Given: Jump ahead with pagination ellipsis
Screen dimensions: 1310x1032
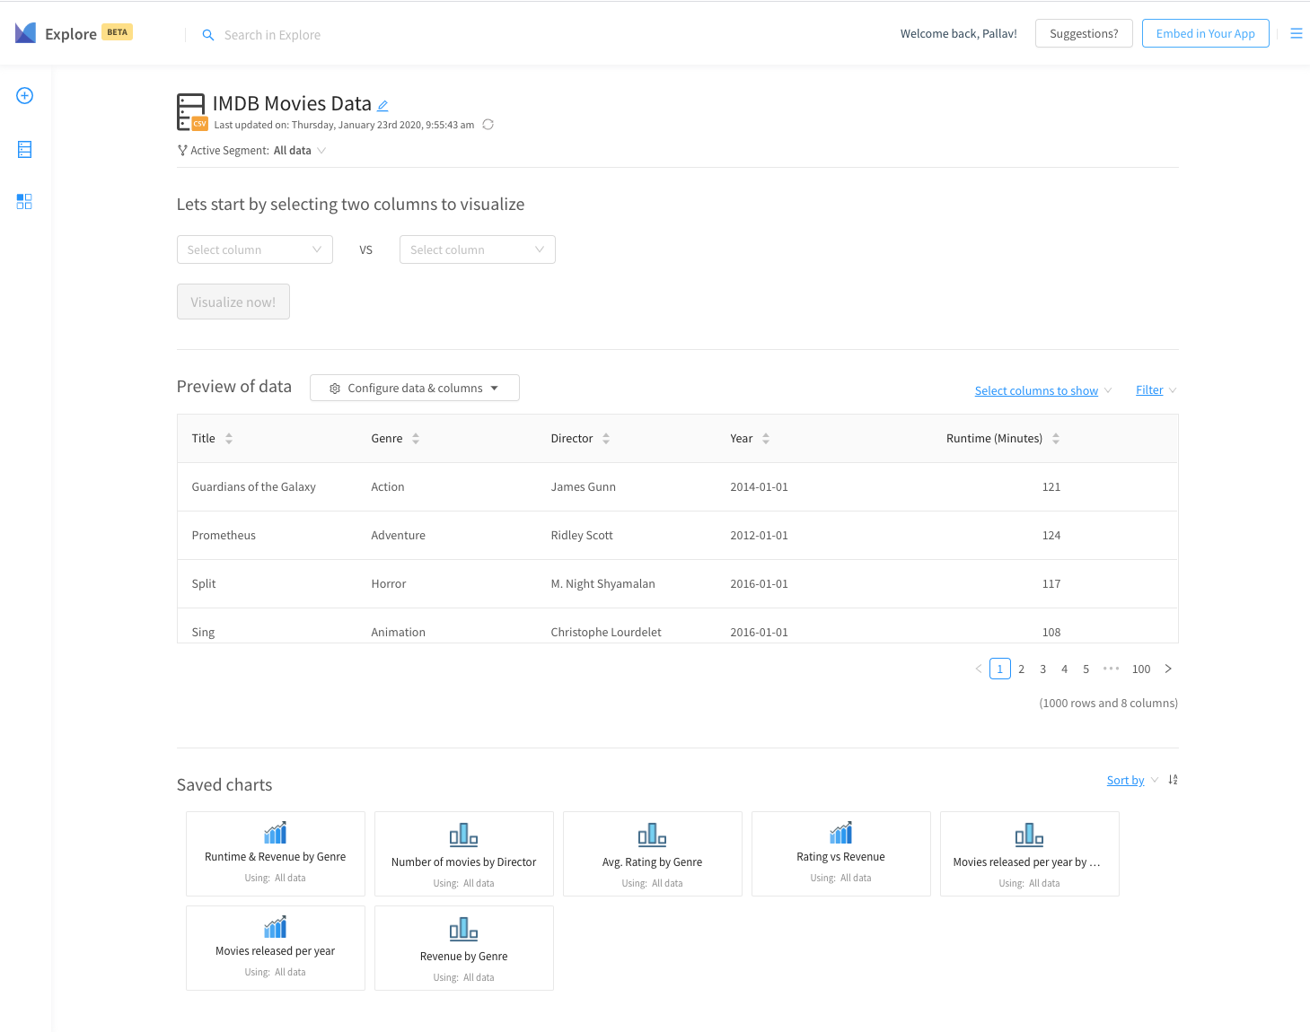Looking at the screenshot, I should [1112, 669].
